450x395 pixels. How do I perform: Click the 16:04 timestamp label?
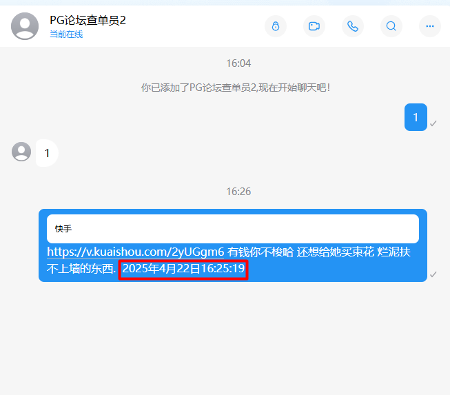[238, 63]
